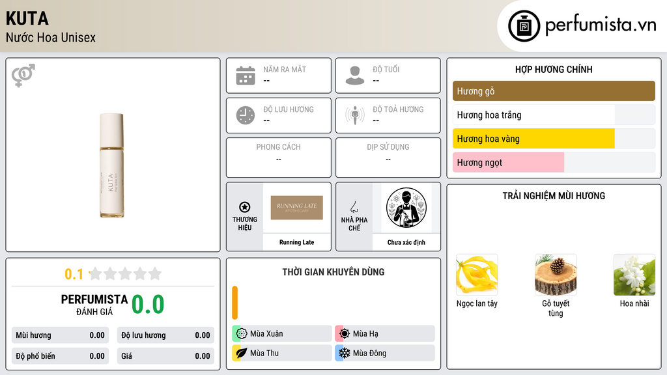Viewport: 667px width, 375px height.
Task: Select the Ngọc lan tây note image
Action: tap(477, 275)
